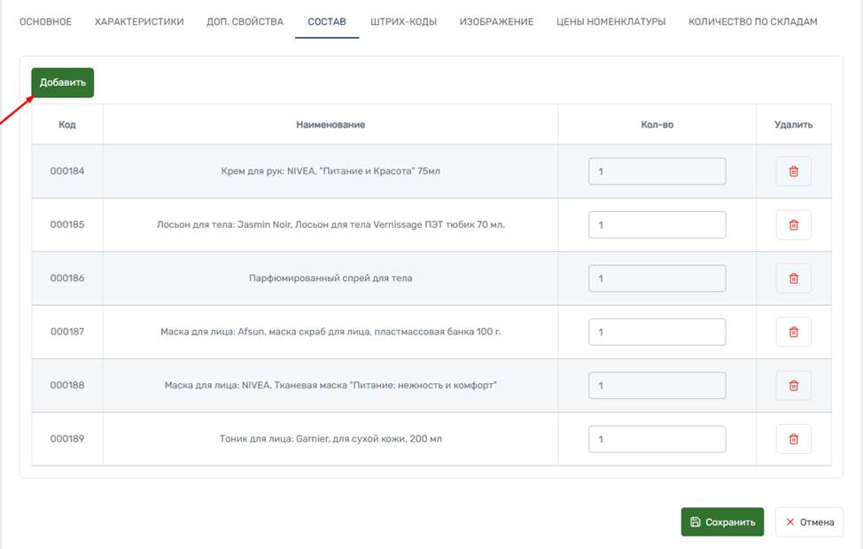Switch to Цены номенклатуры tab
This screenshot has width=863, height=549.
click(610, 21)
